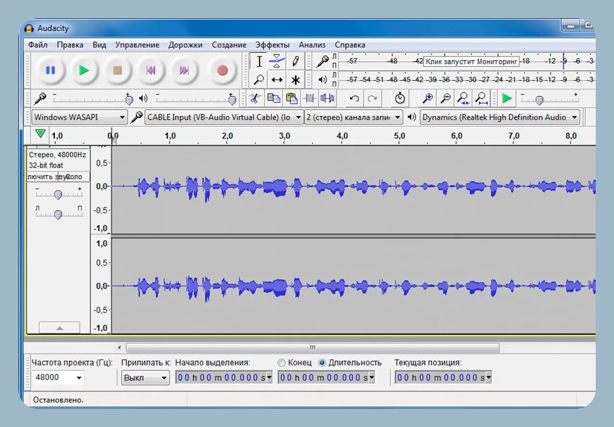
Task: Click the horizontal scrollbar thumb
Action: 313,347
